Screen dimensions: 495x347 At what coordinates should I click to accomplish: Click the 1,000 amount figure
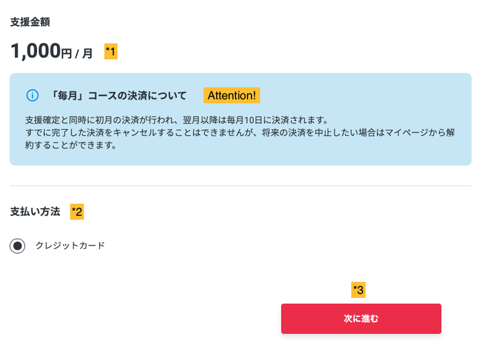click(36, 51)
